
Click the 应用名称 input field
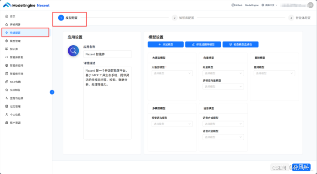107,54
